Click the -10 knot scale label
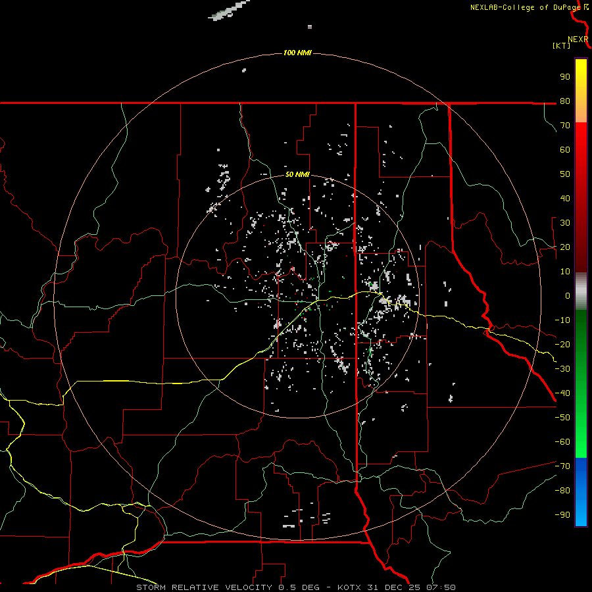The height and width of the screenshot is (592, 592). coord(562,320)
